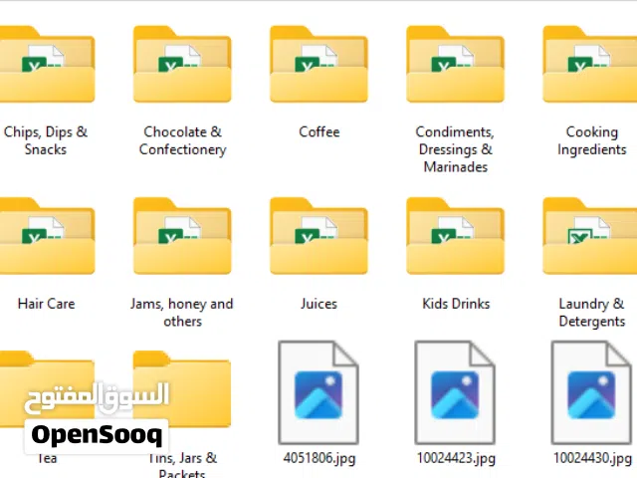
Task: Open the Cooking Ingredients folder
Action: [590, 66]
